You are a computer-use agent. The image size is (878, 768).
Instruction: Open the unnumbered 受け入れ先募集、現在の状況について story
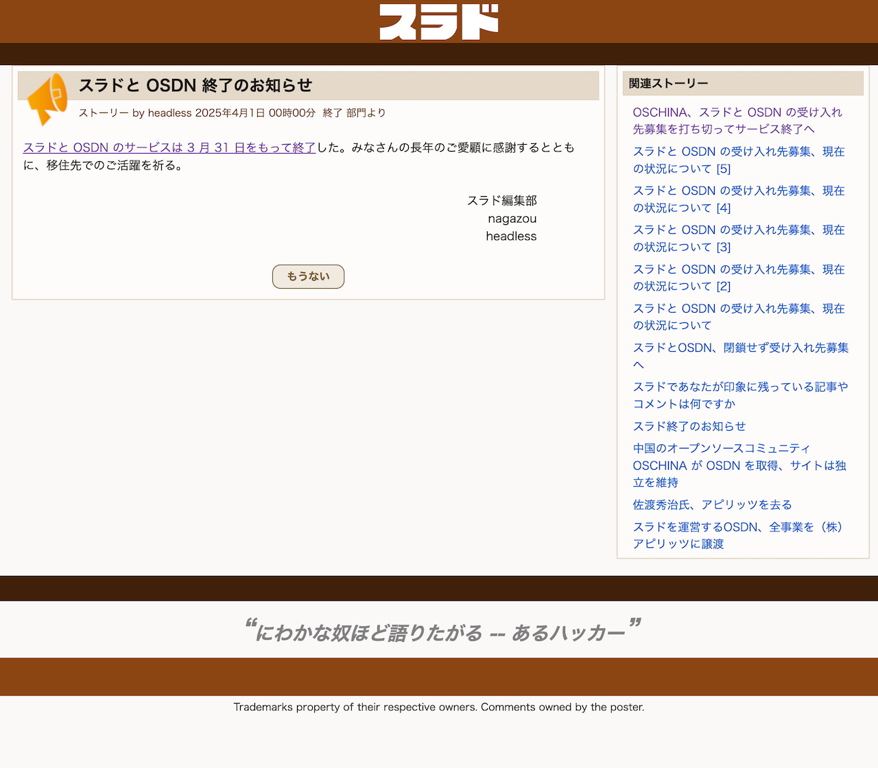(x=739, y=317)
